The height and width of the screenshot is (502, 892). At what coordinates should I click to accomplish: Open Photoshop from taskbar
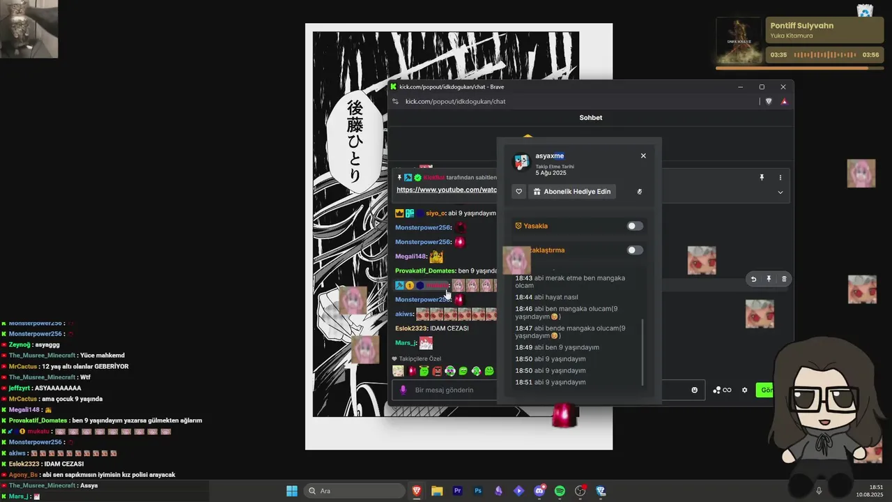pos(478,491)
